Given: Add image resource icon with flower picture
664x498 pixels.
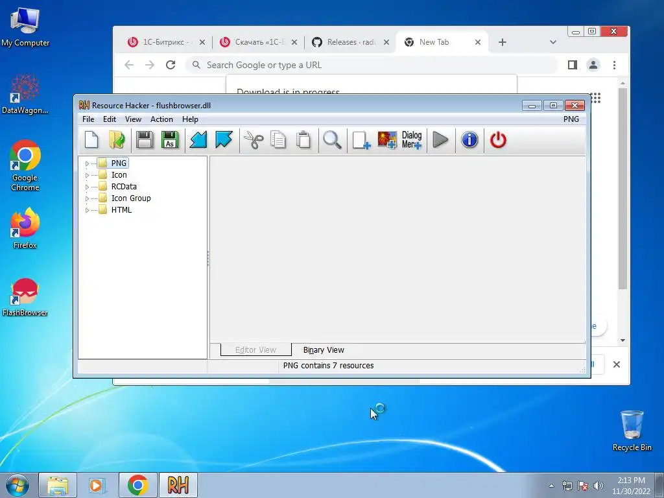Looking at the screenshot, I should (387, 140).
